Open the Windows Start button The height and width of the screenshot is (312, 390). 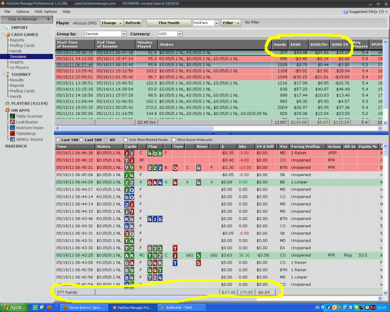tap(14, 308)
